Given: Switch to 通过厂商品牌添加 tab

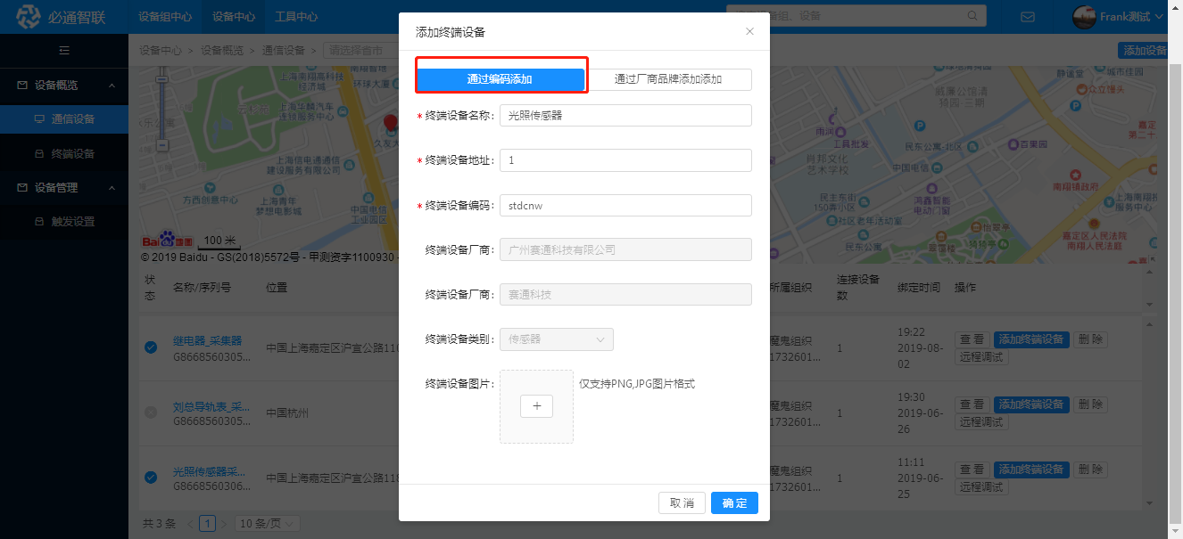Looking at the screenshot, I should click(668, 79).
